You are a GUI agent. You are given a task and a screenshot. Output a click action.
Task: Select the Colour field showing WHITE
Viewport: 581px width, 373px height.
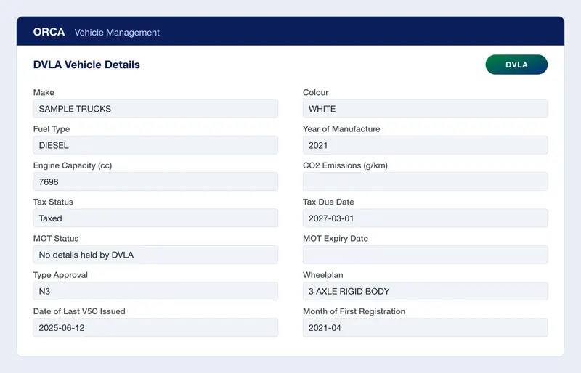coord(425,109)
